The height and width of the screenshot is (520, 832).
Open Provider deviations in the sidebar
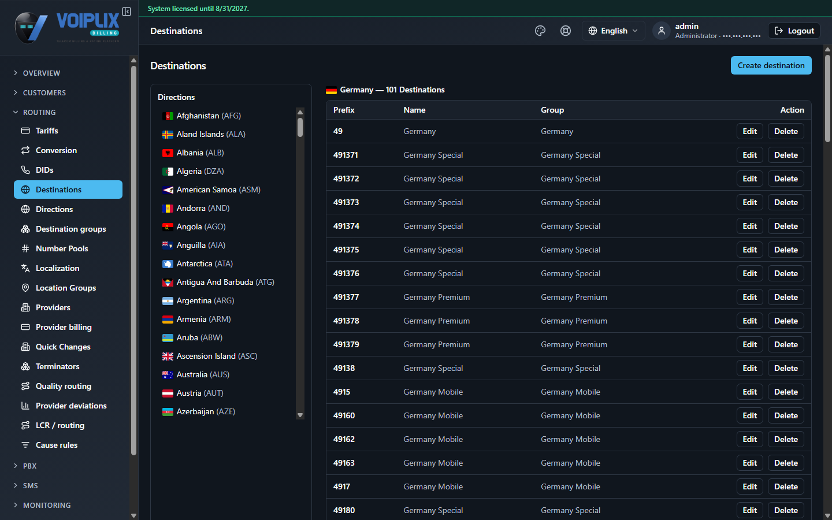(68, 406)
